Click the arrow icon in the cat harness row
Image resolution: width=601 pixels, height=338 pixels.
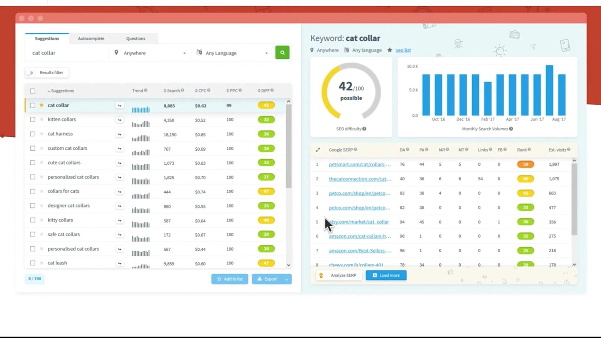[x=120, y=134]
